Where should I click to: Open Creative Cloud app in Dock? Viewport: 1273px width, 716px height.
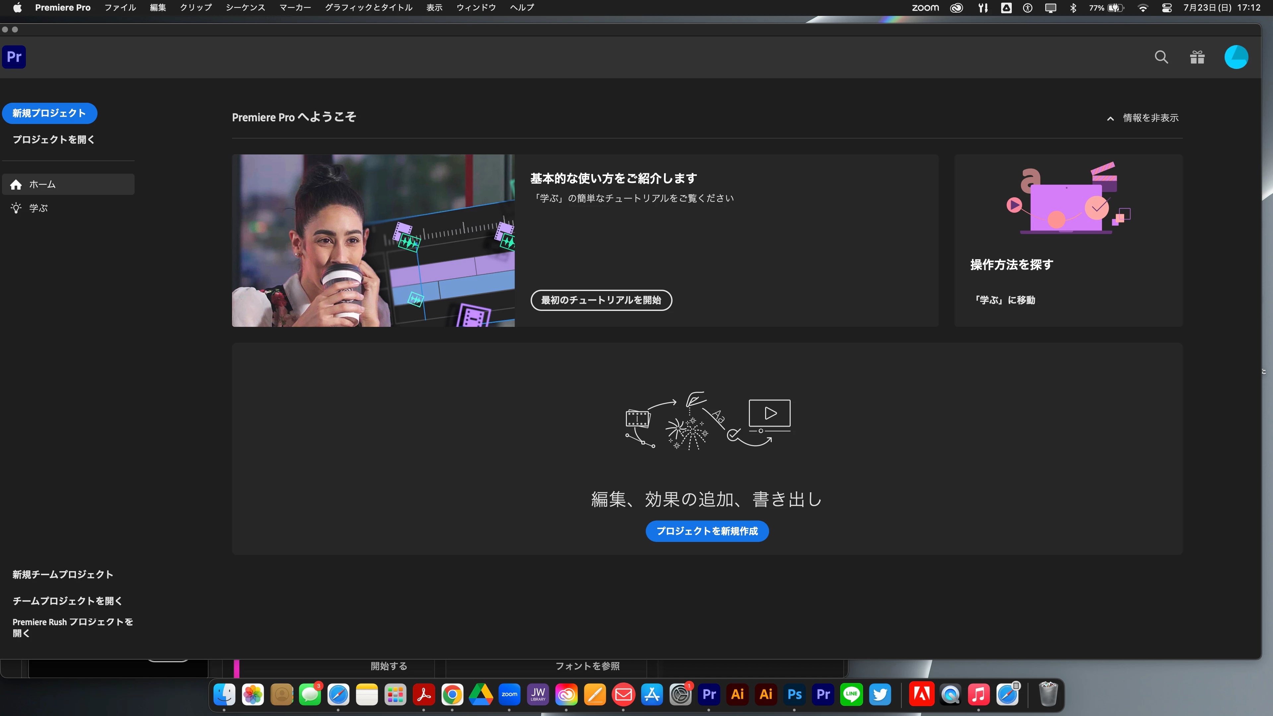(x=566, y=694)
